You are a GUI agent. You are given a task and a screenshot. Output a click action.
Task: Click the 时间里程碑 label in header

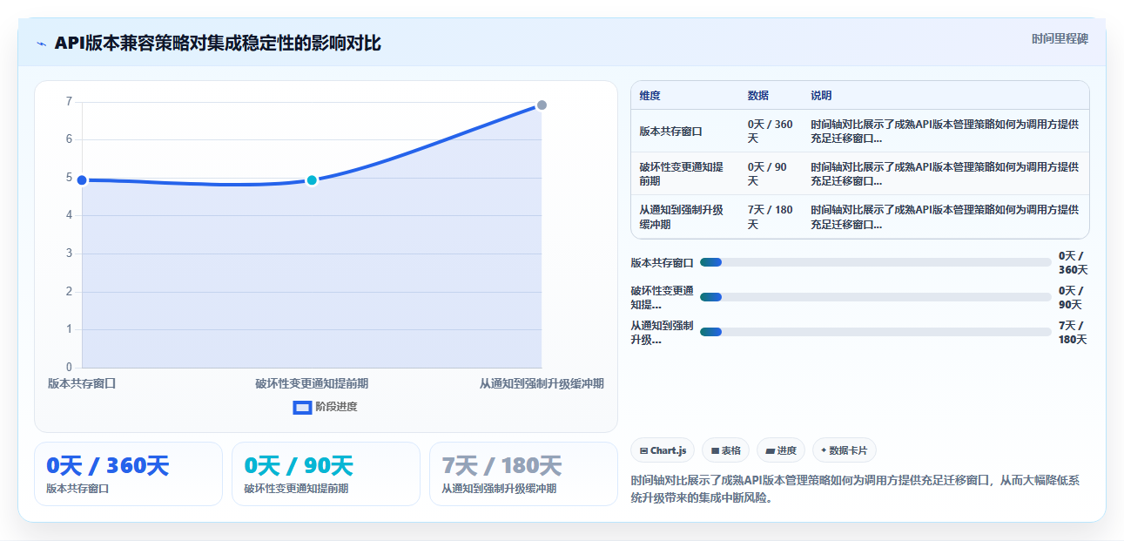[x=1060, y=38]
